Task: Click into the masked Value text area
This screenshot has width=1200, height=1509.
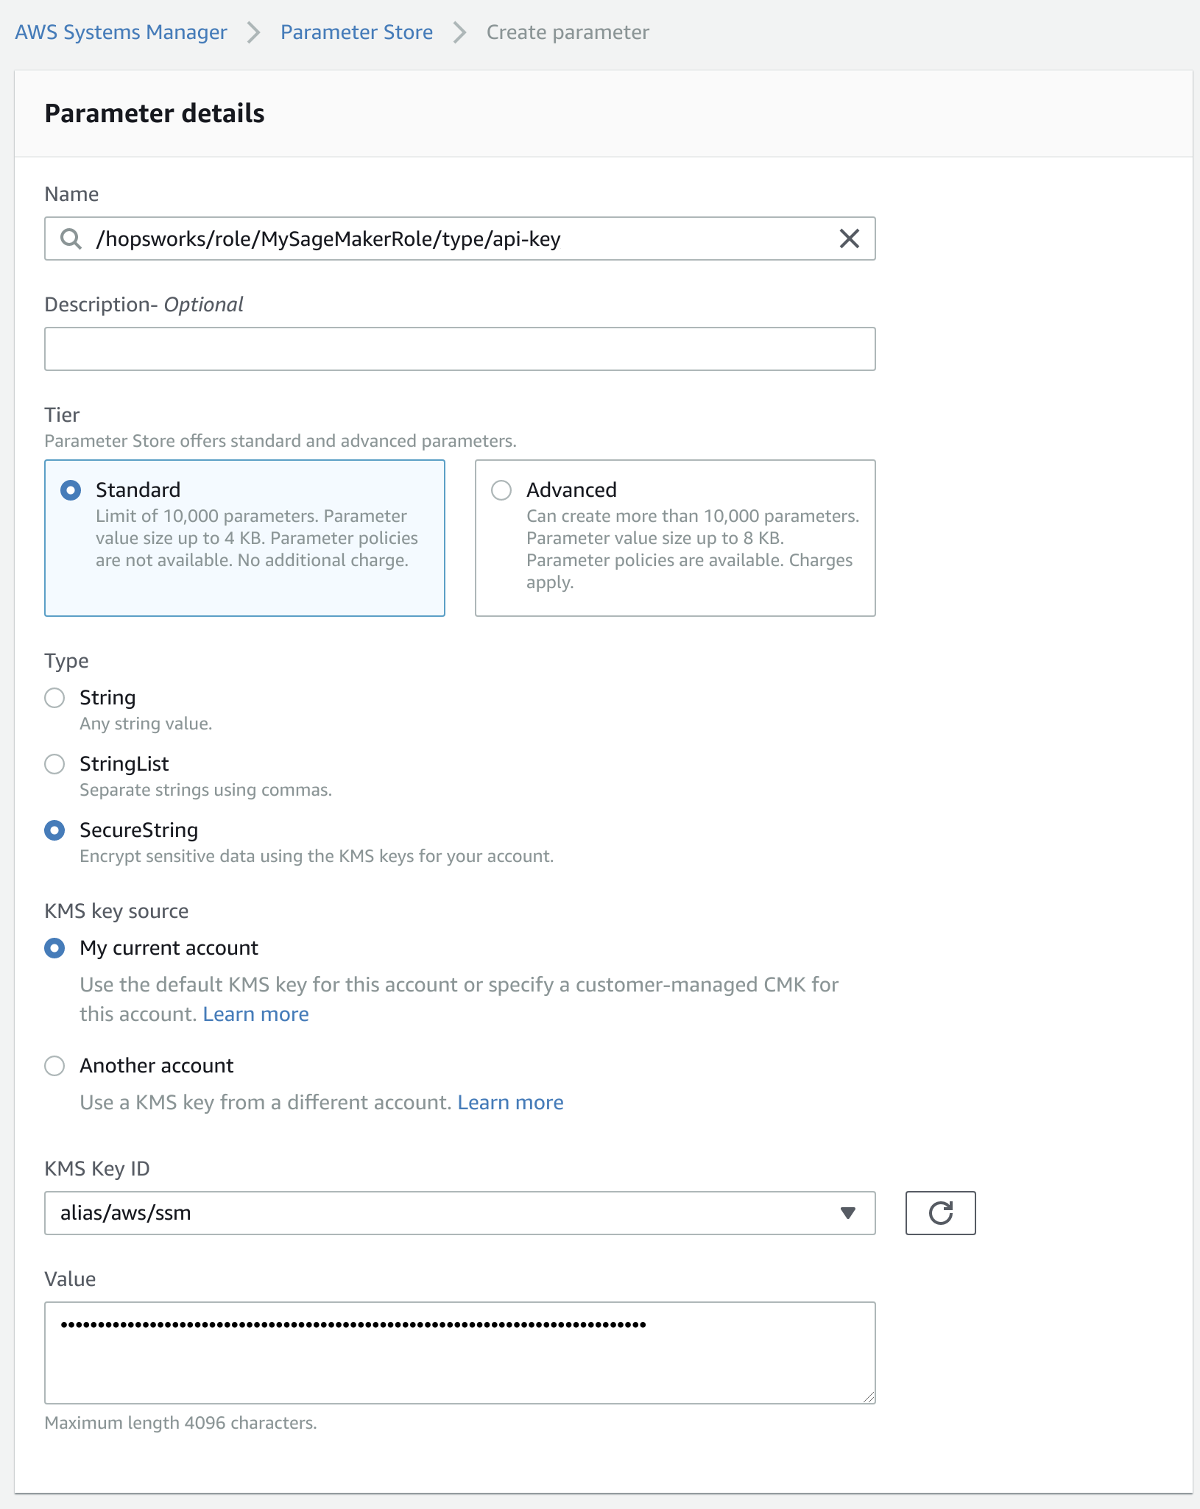Action: tap(459, 1353)
